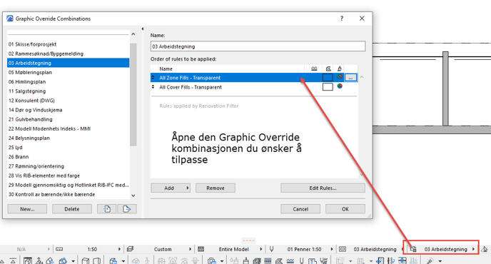Image resolution: width=491 pixels, height=264 pixels.
Task: Select 21 Gulvbehandling combination
Action: point(69,119)
